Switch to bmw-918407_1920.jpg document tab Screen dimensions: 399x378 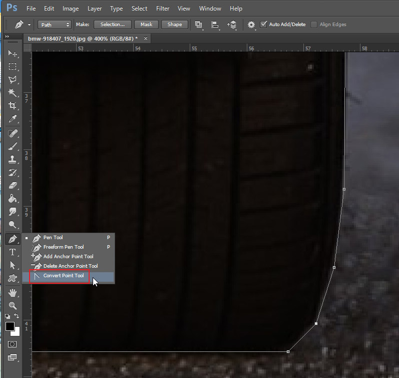tap(83, 39)
